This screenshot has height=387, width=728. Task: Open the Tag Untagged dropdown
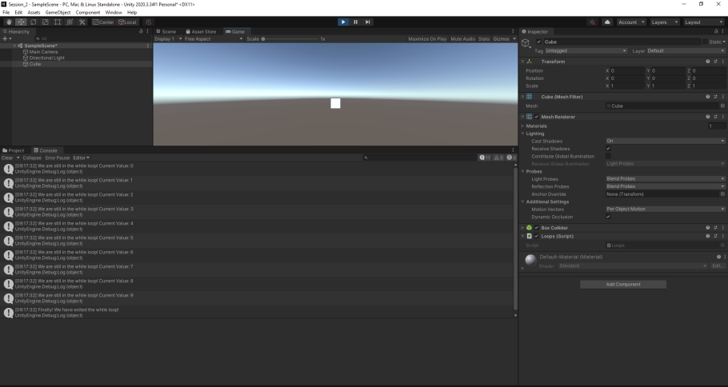click(x=586, y=50)
